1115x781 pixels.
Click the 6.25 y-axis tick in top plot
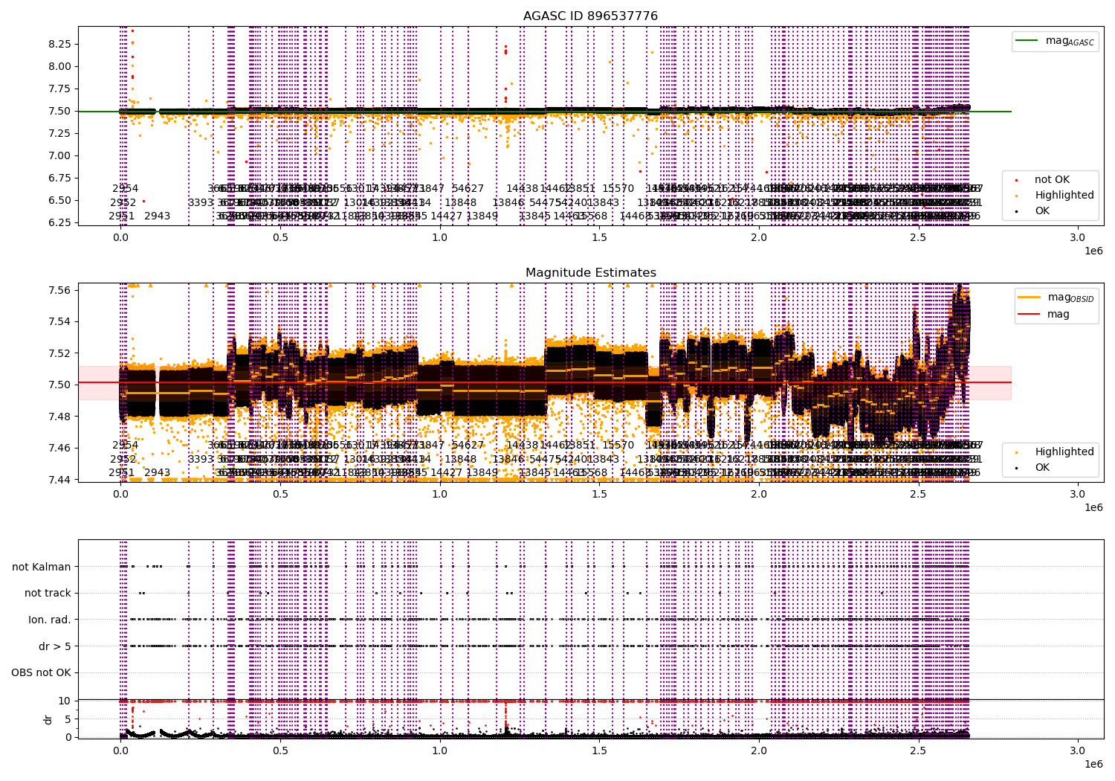[x=59, y=222]
